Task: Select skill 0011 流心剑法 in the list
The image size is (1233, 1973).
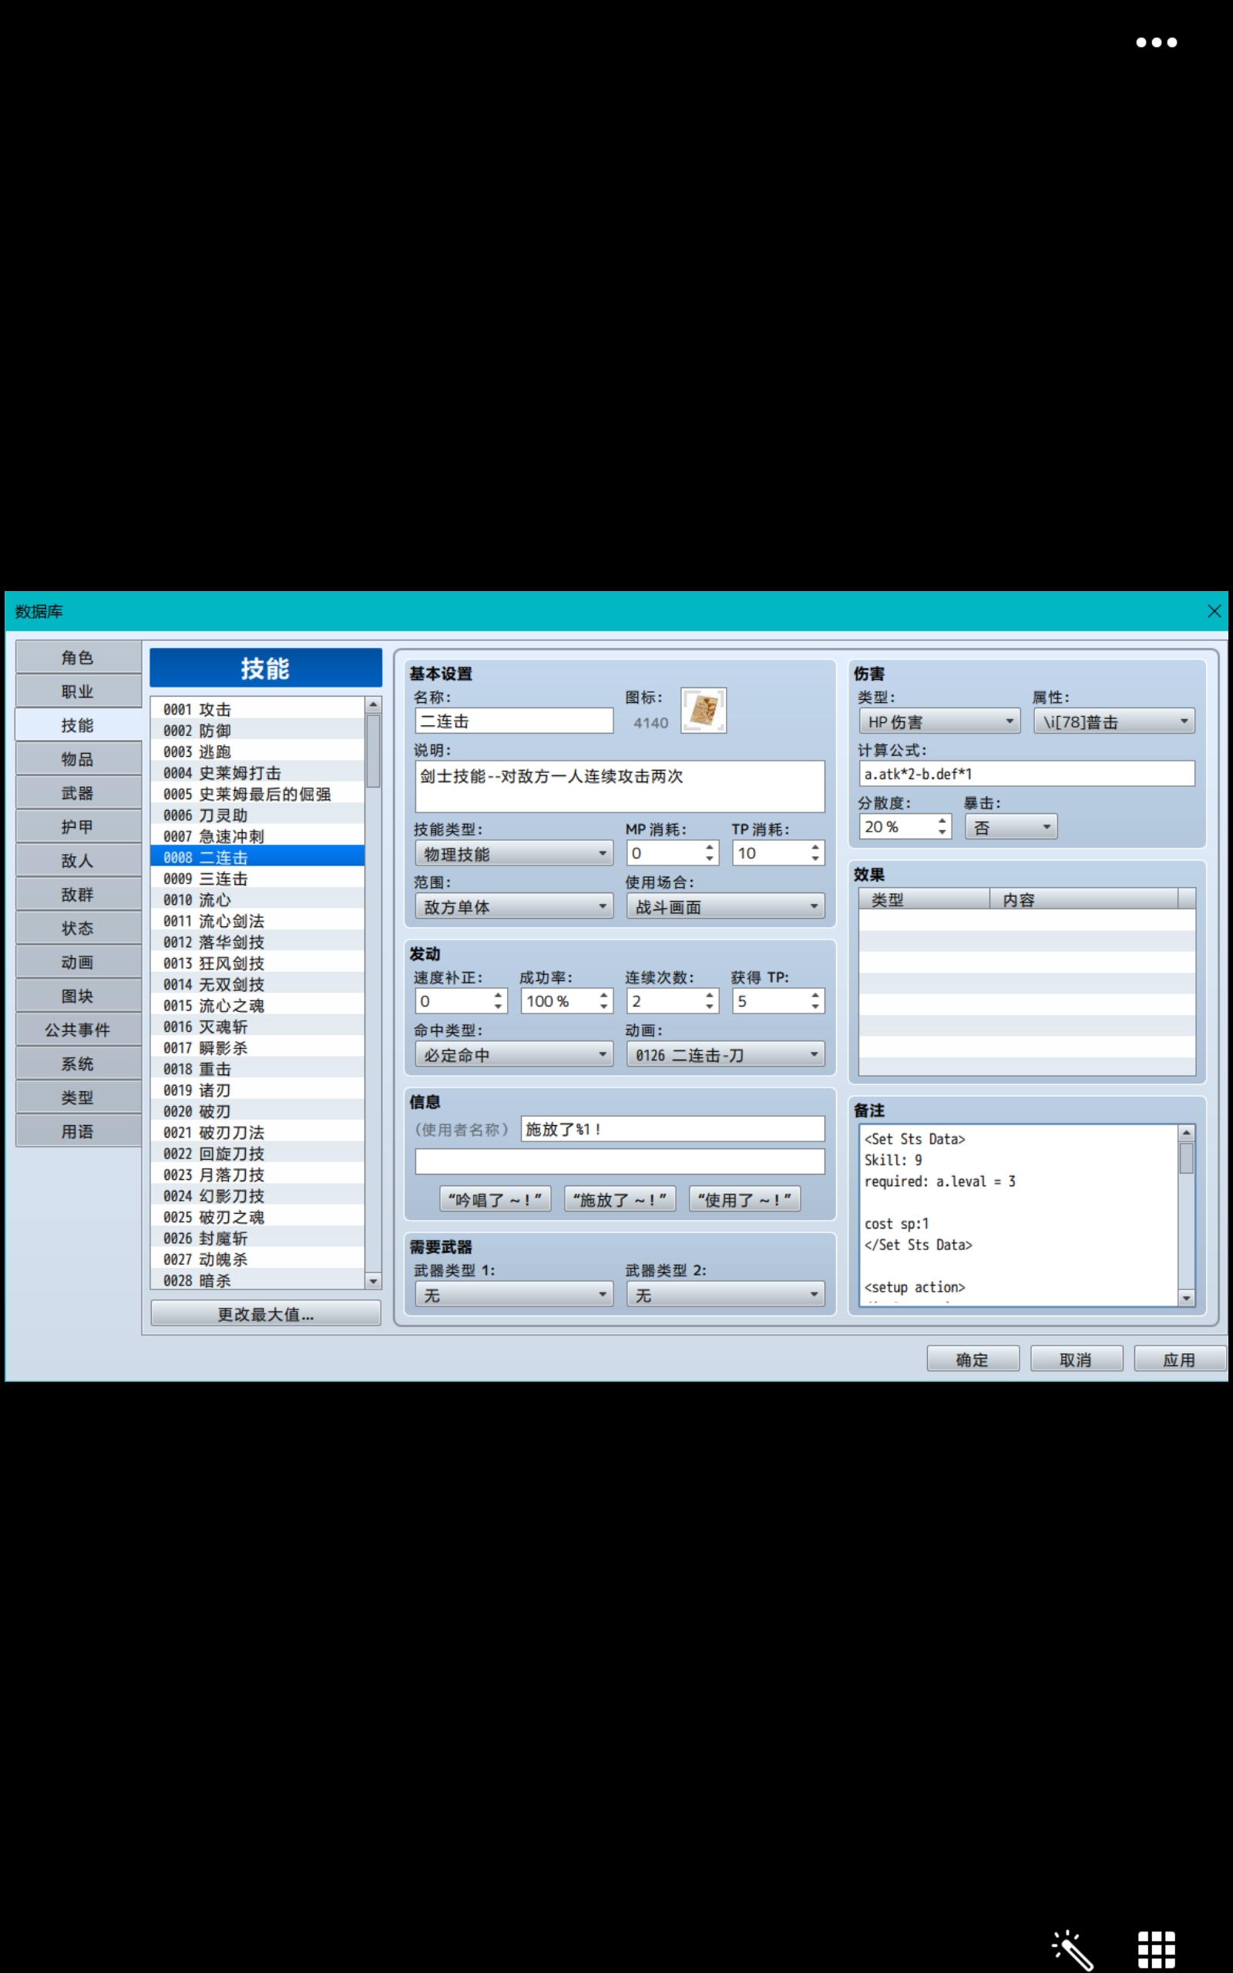Action: (257, 920)
